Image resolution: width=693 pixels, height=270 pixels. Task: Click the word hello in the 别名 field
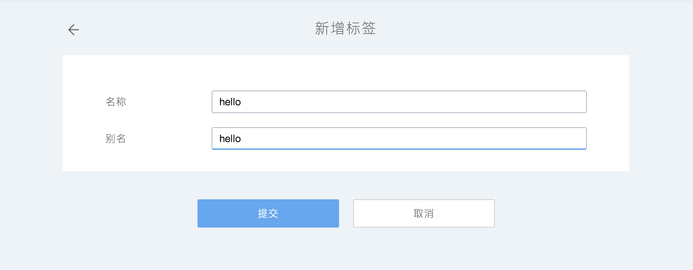click(230, 139)
